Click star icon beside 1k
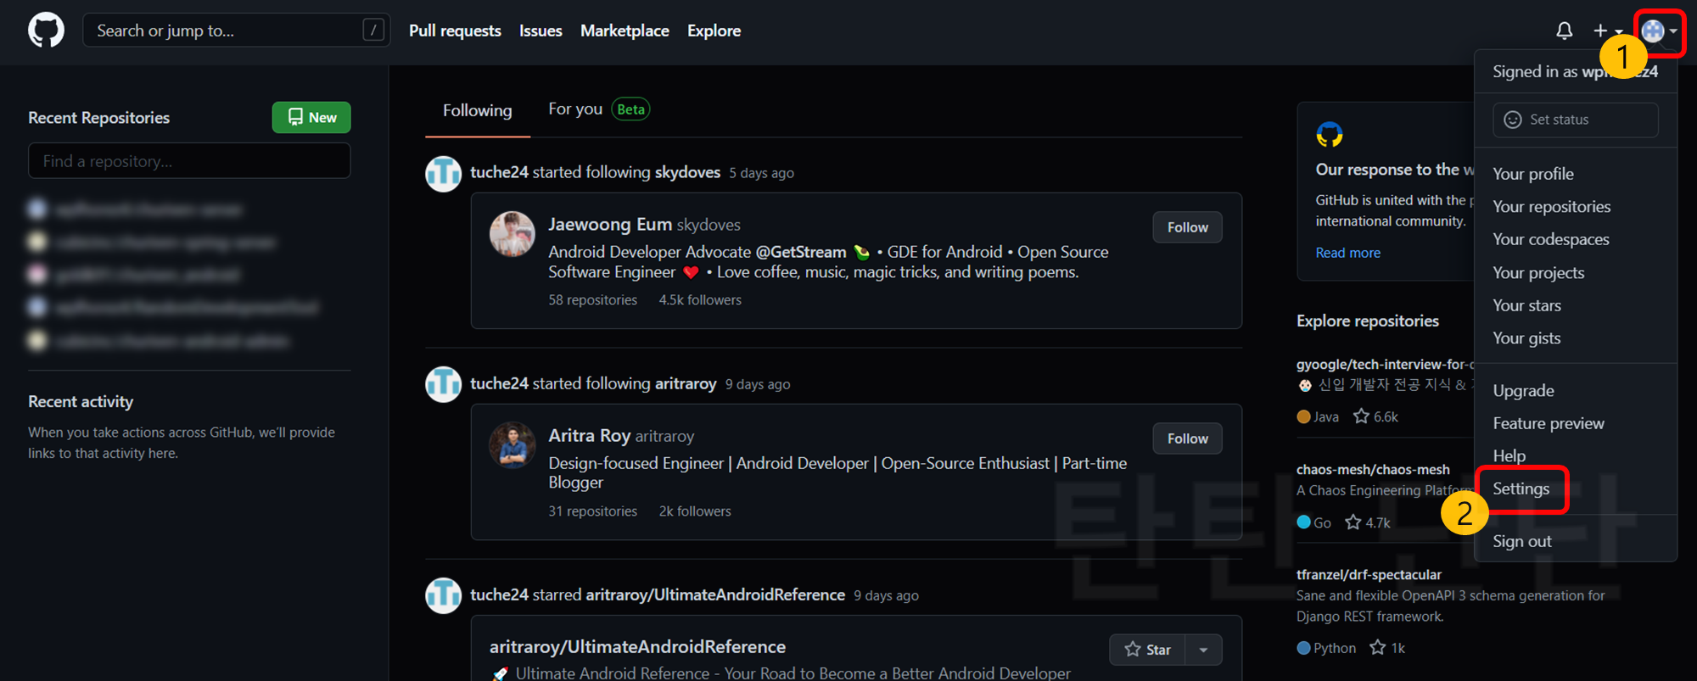Viewport: 1697px width, 681px height. [1378, 648]
